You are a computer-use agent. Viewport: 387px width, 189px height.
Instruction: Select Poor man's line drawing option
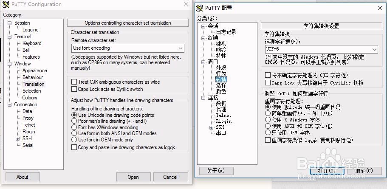coord(74,121)
